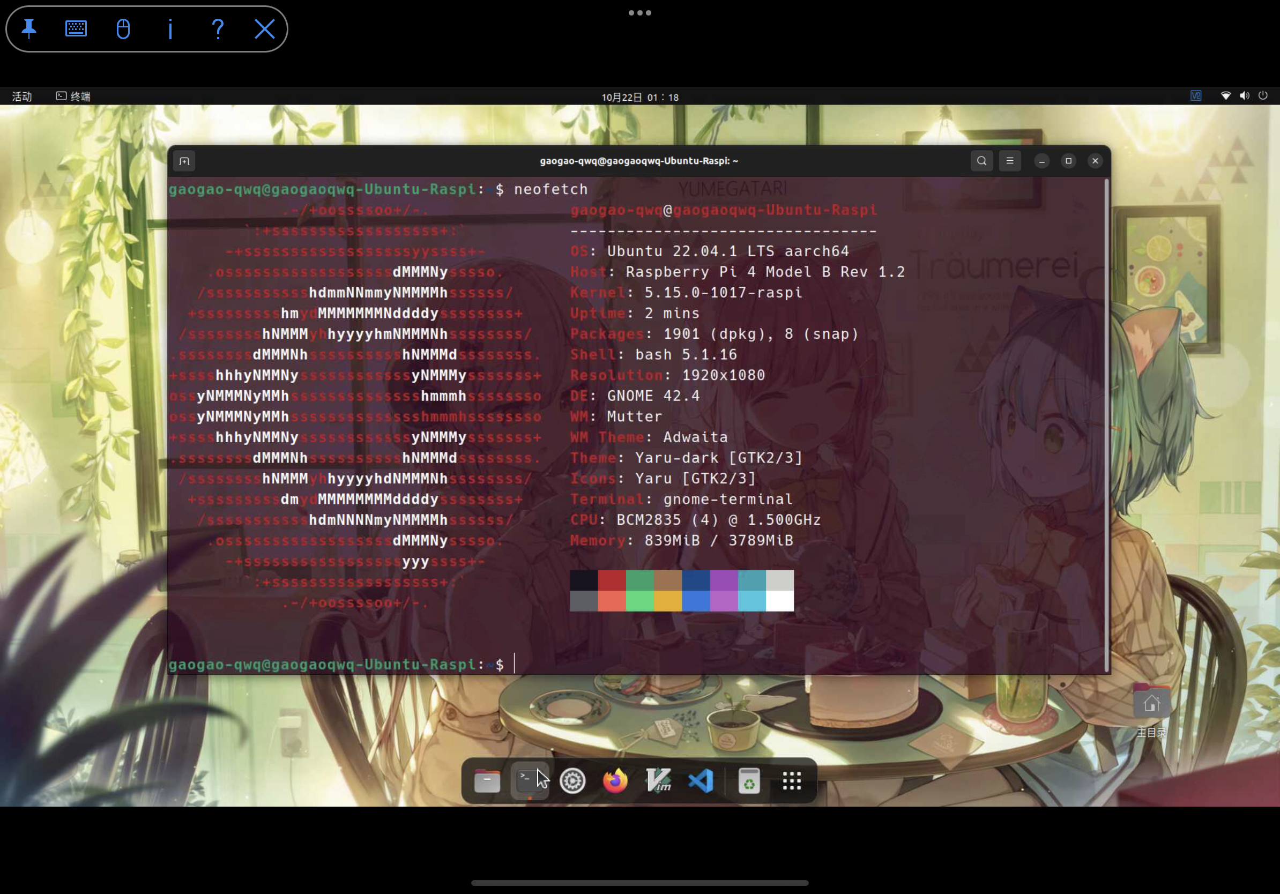Open the power icon system menu
This screenshot has height=894, width=1280.
click(1263, 96)
